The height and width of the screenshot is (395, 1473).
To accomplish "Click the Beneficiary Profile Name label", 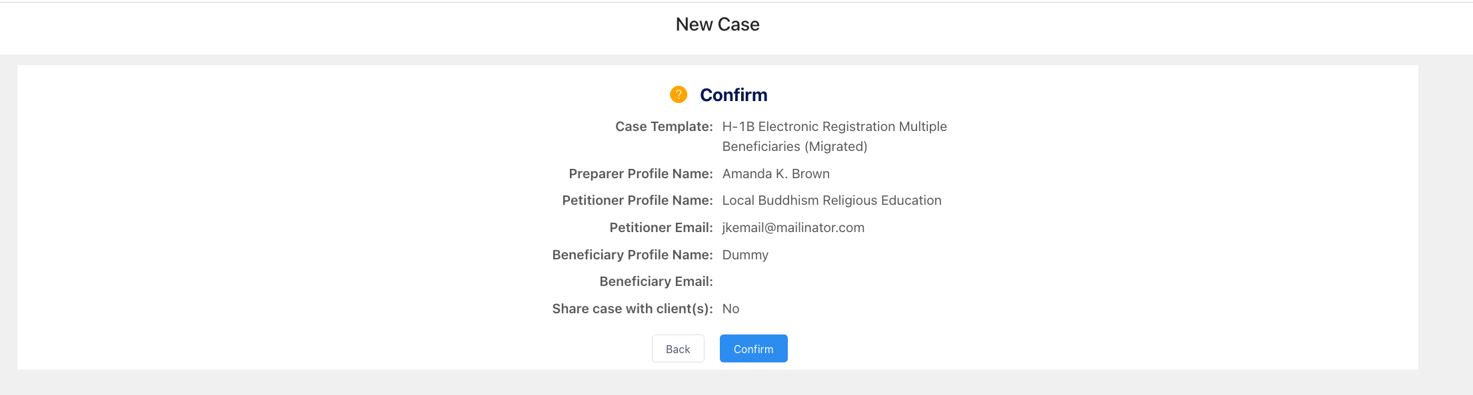I will tap(632, 255).
